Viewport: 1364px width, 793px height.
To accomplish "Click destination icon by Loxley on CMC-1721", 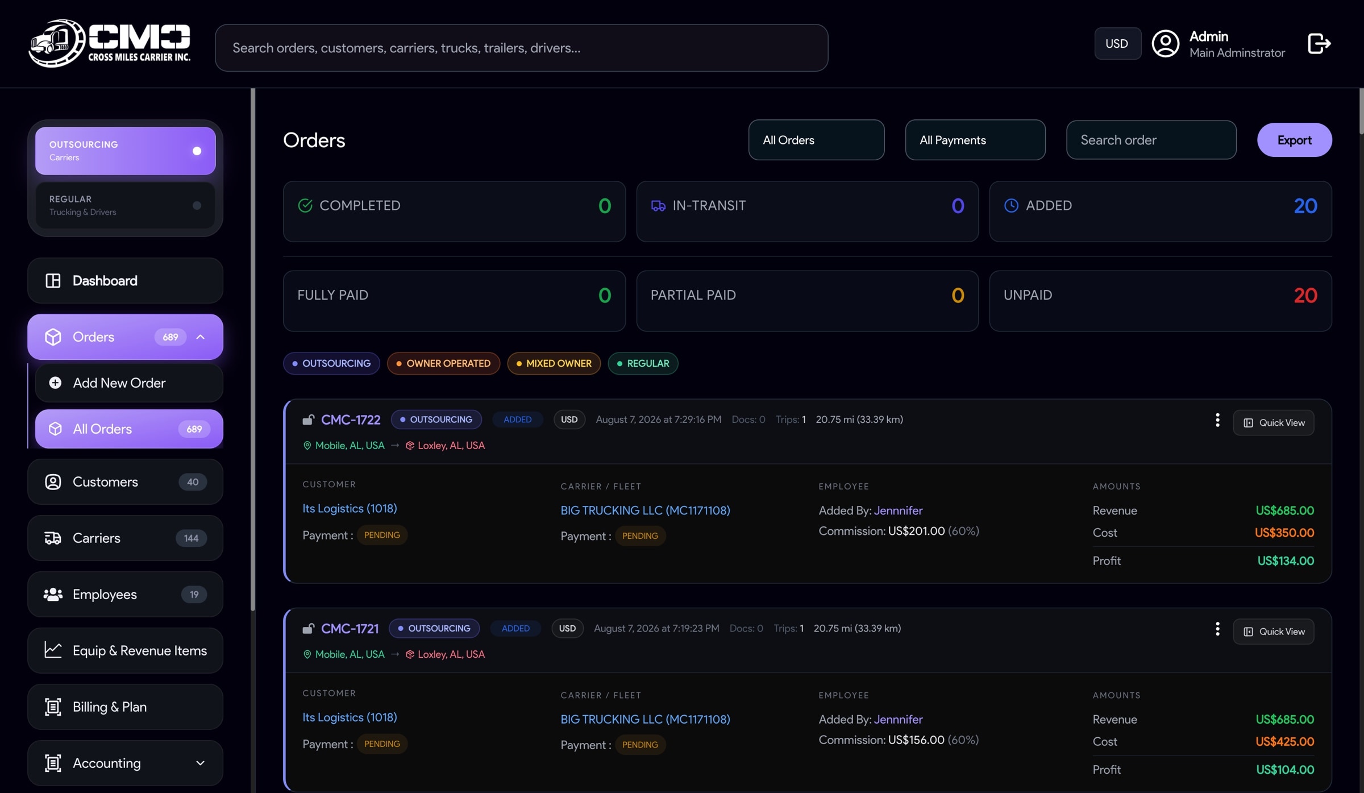I will click(x=410, y=654).
